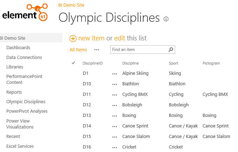Click the D10 DisciplineID cell
Viewport: 238px width, 152px height.
(x=87, y=84)
